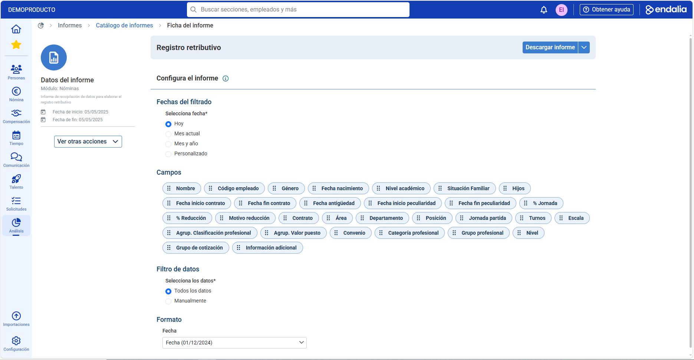This screenshot has width=694, height=360.
Task: Click the Convenio field chip
Action: [x=351, y=233]
